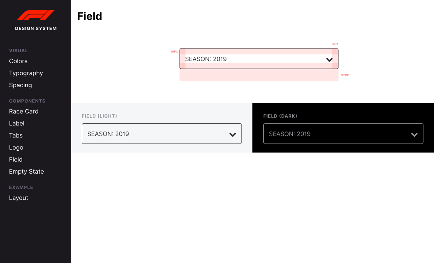Select Field in sidebar navigation
This screenshot has height=263, width=434.
click(16, 160)
